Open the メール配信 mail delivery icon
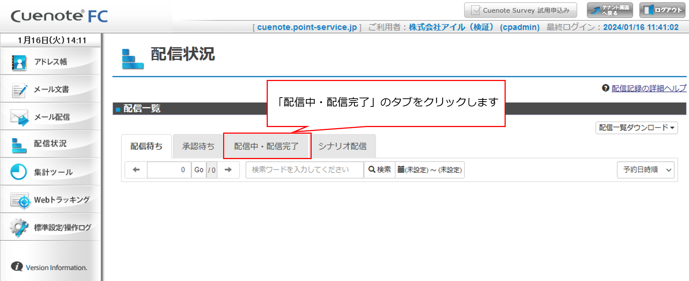689x281 pixels. 19,118
